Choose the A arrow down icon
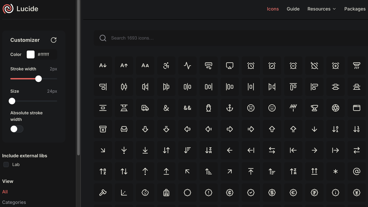This screenshot has width=368, height=207. [103, 65]
